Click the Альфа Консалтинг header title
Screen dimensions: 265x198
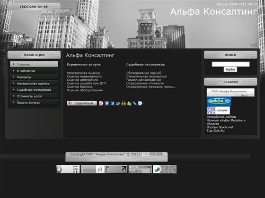(214, 12)
